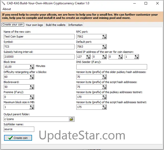Click the Seed IP fourth octet field
The image size is (164, 150).
[129, 57]
